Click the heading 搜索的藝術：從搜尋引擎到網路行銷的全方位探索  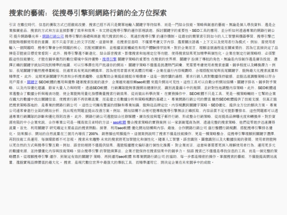pyautogui.click(x=88, y=13)
